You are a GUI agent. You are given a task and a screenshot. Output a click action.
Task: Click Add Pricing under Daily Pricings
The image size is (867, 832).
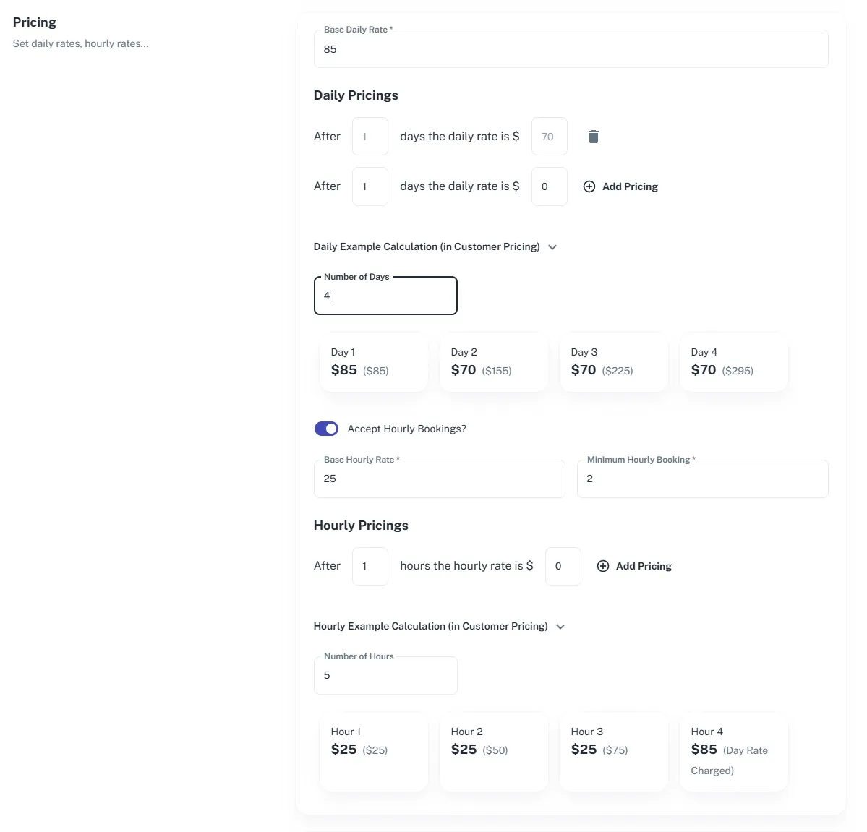630,186
